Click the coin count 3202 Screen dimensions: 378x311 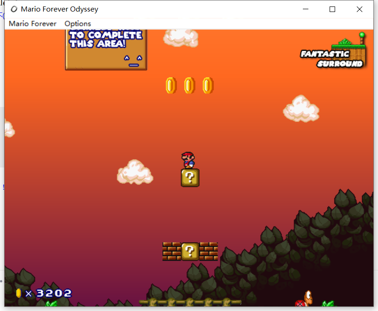point(54,293)
